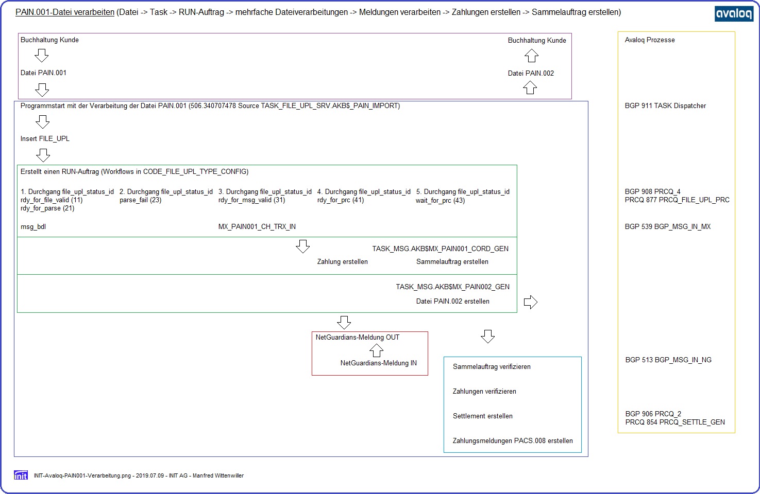This screenshot has width=760, height=494.
Task: Click Erstellt einen RUN-Auftrag heading
Action: click(x=134, y=171)
